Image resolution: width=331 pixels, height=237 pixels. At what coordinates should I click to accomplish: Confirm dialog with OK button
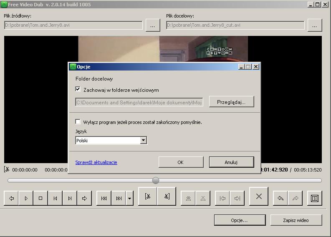(x=181, y=162)
